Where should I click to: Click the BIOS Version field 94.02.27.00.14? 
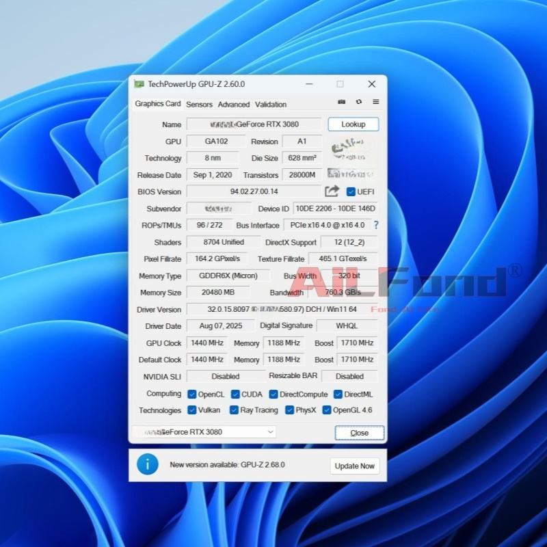[x=254, y=191]
